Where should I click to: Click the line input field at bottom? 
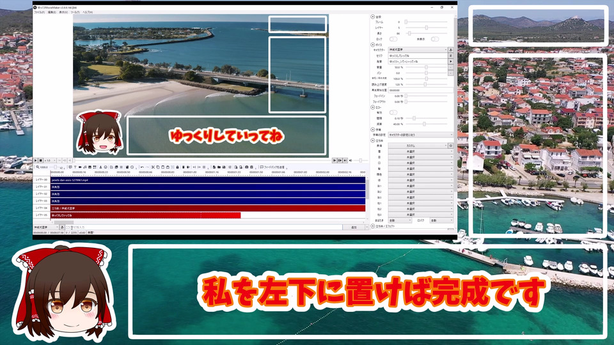[x=203, y=227]
